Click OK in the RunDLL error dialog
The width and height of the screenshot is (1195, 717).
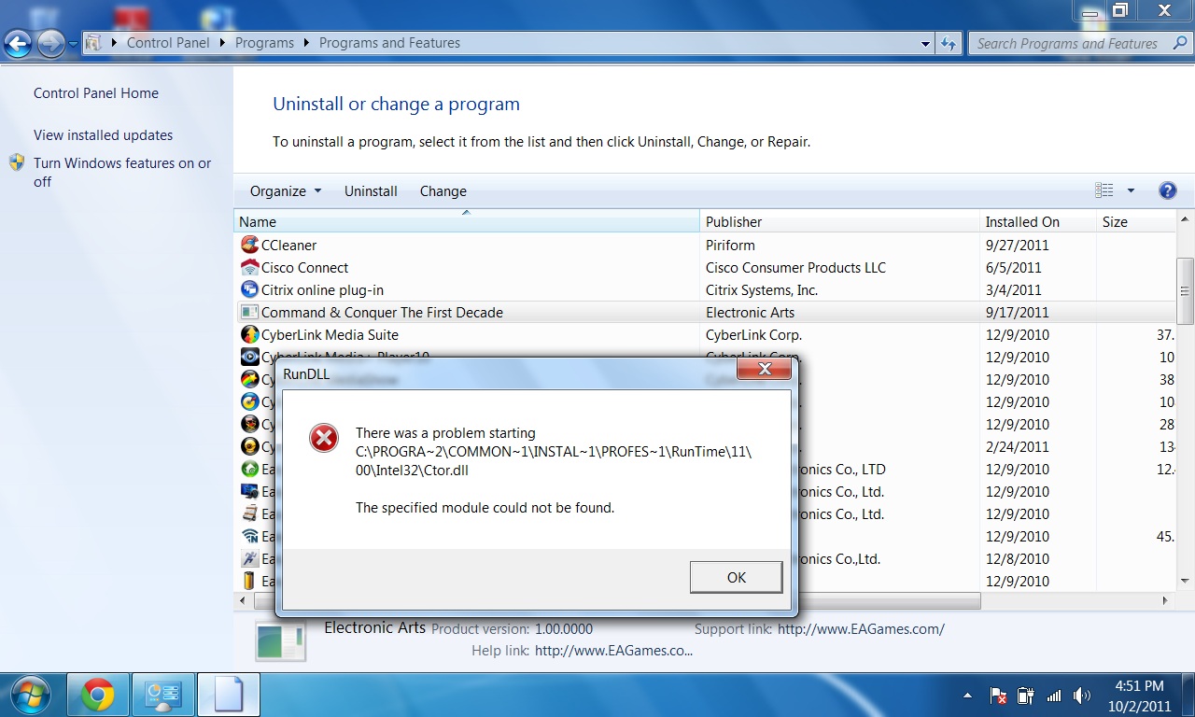point(736,577)
